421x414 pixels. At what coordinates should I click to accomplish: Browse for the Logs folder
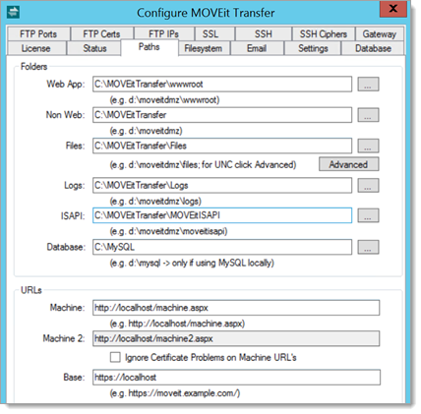(368, 186)
